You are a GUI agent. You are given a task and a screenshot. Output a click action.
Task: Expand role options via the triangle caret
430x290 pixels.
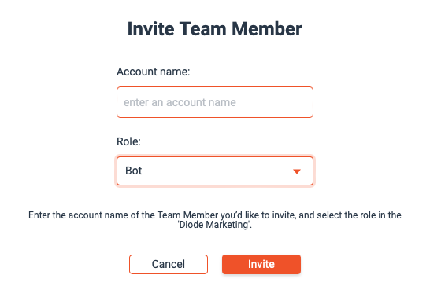pyautogui.click(x=297, y=171)
